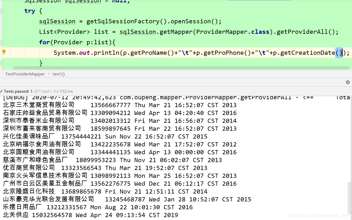Click the green Tests passed checkmark icon
352x220 pixels.
(x=2, y=91)
